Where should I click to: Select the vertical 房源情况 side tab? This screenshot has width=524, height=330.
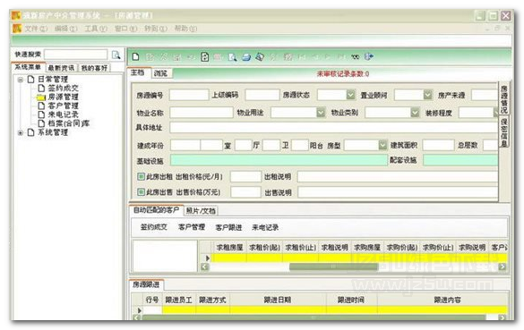[x=504, y=98]
